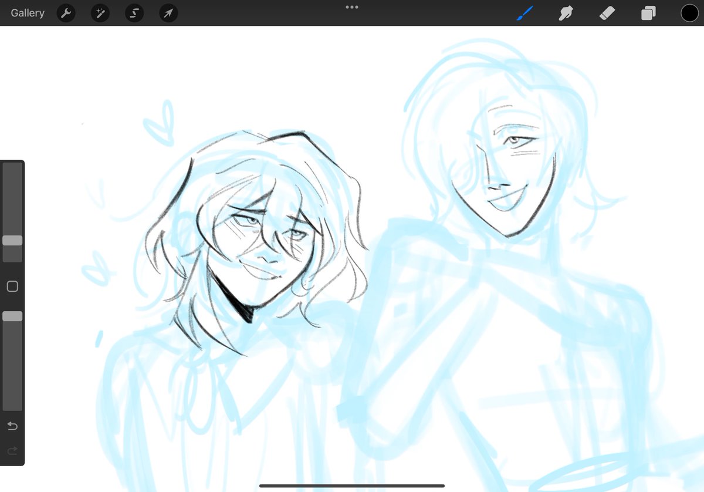Return to the Gallery

pos(27,12)
